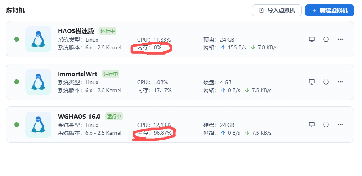Click 运行中 status badge of ImmortalWrt

[x=111, y=74]
